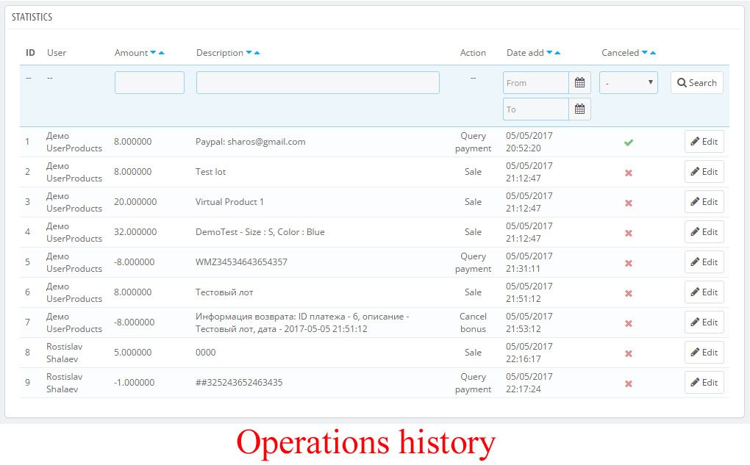Sort Amount column ascending arrow
The height and width of the screenshot is (465, 750).
coord(162,53)
